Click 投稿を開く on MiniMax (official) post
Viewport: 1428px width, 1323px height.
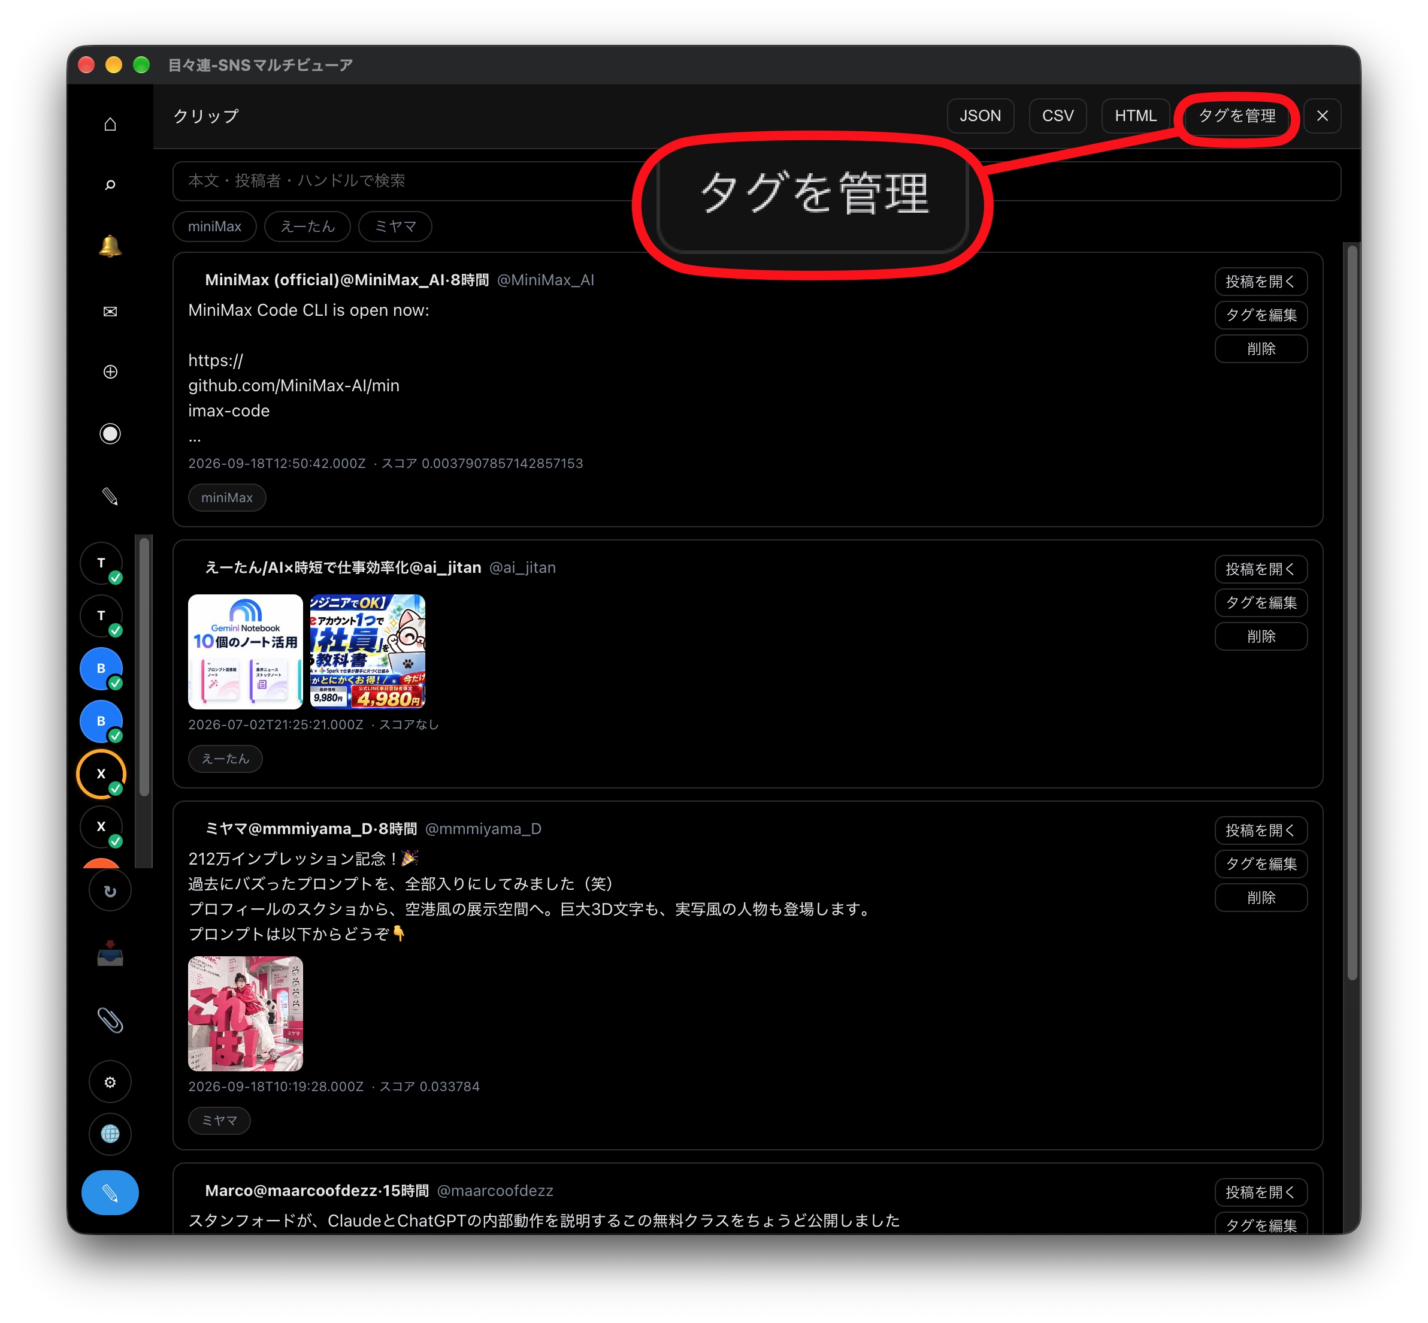(x=1260, y=282)
